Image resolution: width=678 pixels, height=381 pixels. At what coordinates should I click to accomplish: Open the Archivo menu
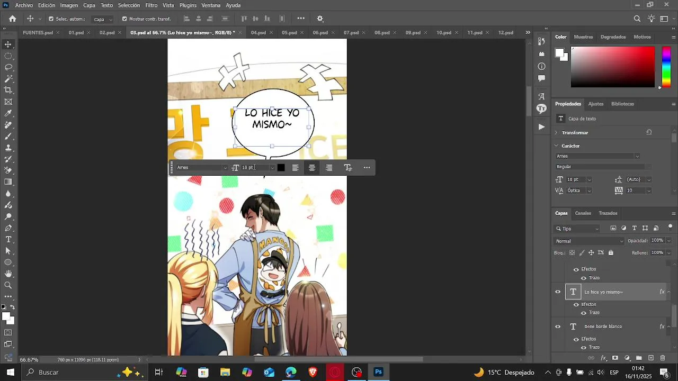point(24,5)
